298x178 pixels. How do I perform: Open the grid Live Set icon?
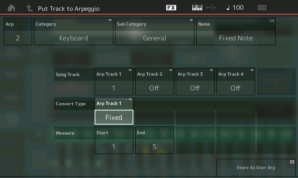tap(262, 8)
